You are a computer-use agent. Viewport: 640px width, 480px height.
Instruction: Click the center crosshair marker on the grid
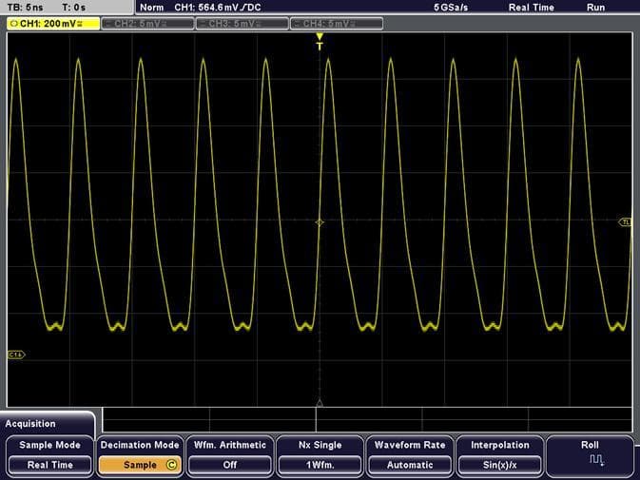pos(320,221)
